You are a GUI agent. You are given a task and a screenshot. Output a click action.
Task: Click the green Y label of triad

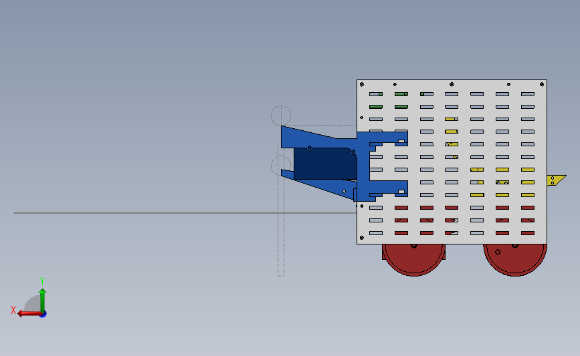click(x=42, y=281)
